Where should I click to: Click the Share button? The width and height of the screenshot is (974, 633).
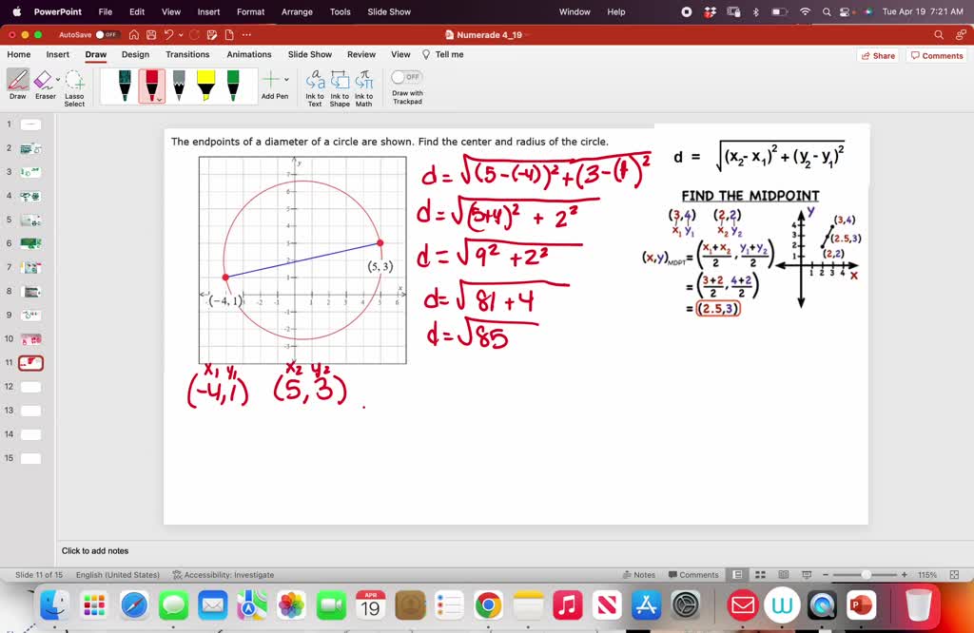click(876, 54)
